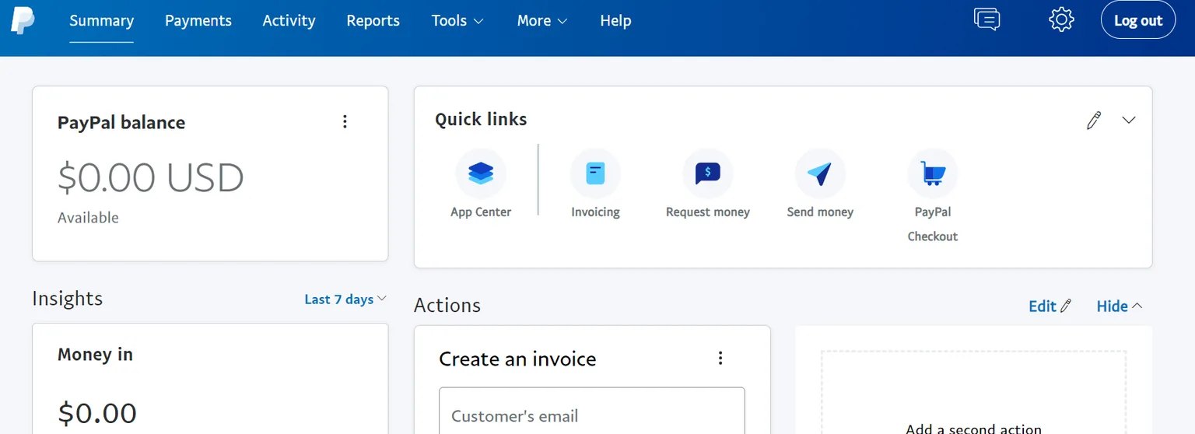Open Create an invoice three-dot menu
This screenshot has width=1195, height=434.
pos(720,358)
